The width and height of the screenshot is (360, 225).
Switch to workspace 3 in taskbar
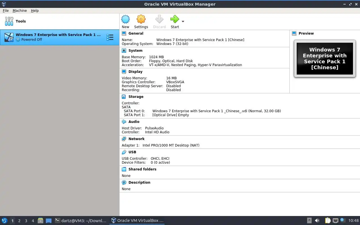(26, 221)
